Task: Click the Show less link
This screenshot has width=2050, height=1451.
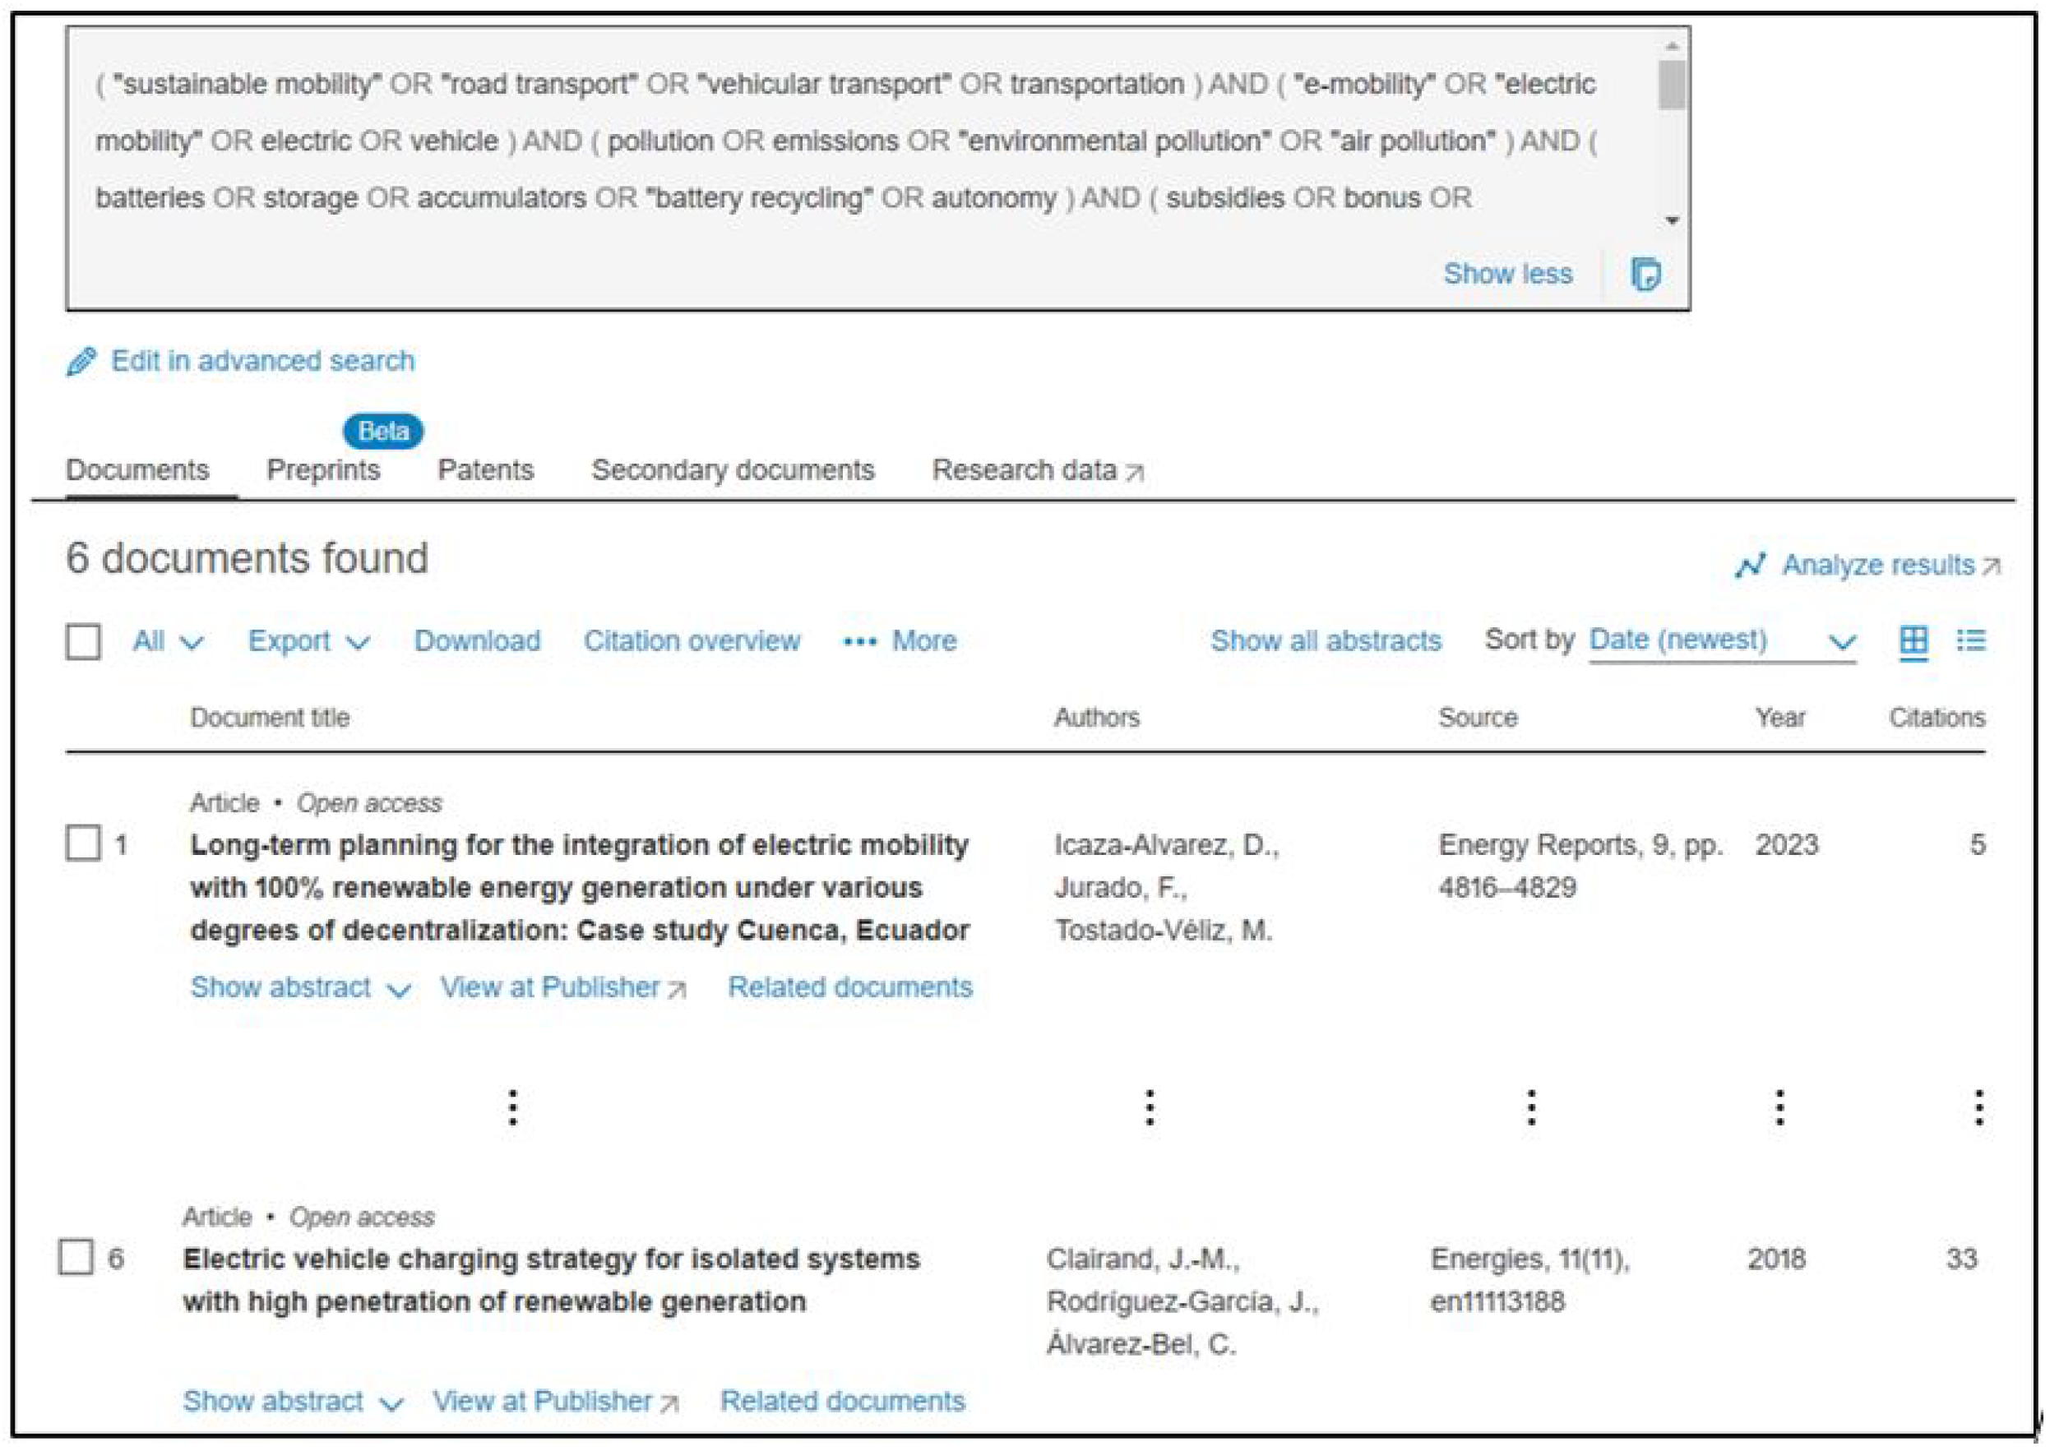Action: [1506, 274]
